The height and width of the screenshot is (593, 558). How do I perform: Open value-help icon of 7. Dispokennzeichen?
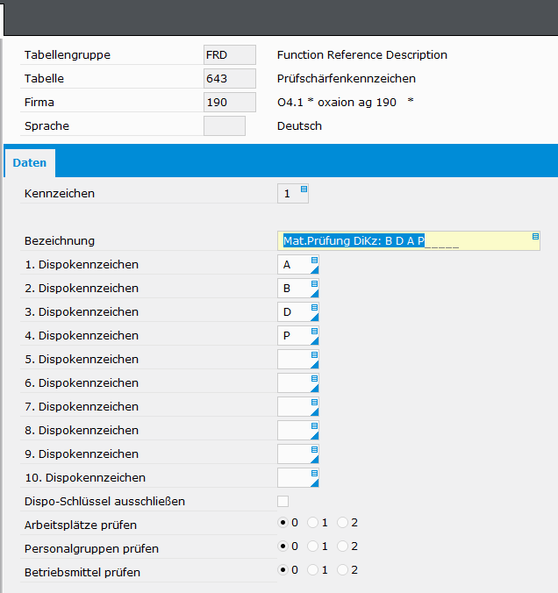coord(314,403)
